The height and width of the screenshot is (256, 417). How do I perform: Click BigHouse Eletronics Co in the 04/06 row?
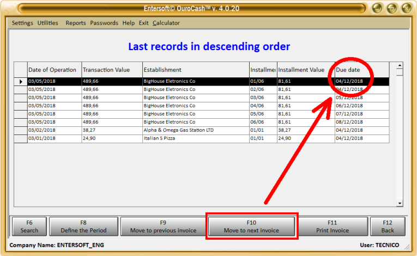click(x=196, y=106)
